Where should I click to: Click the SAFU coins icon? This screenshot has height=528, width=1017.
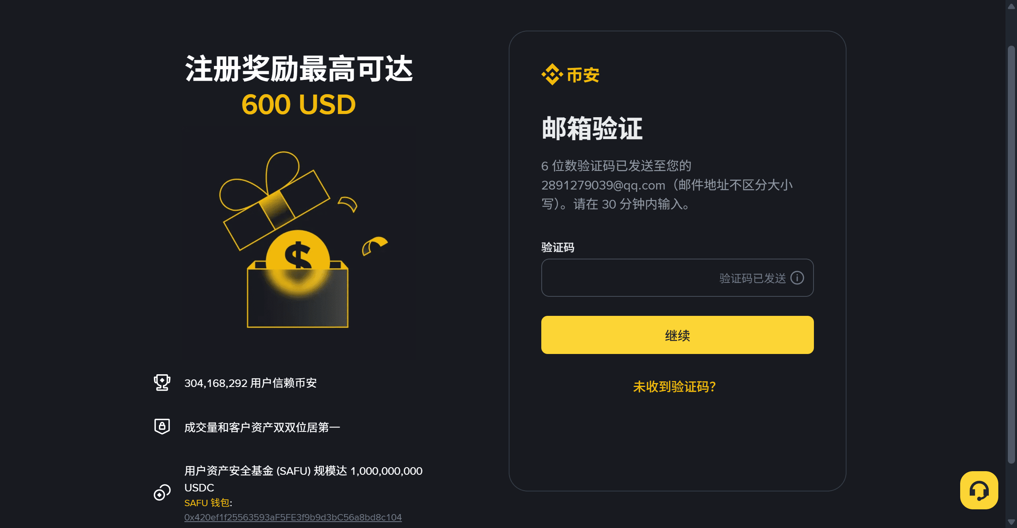coord(162,493)
